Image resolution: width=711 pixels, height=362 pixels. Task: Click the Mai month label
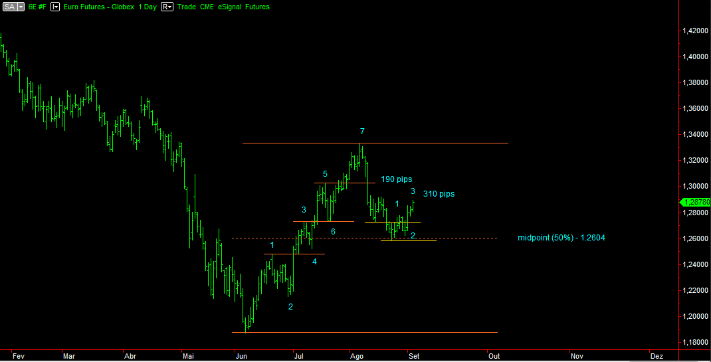[x=189, y=357]
